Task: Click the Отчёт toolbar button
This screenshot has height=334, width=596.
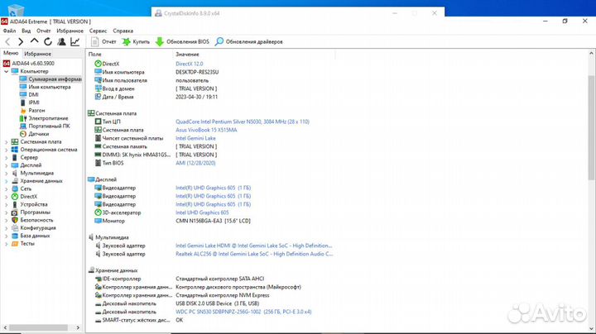Action: click(x=103, y=41)
